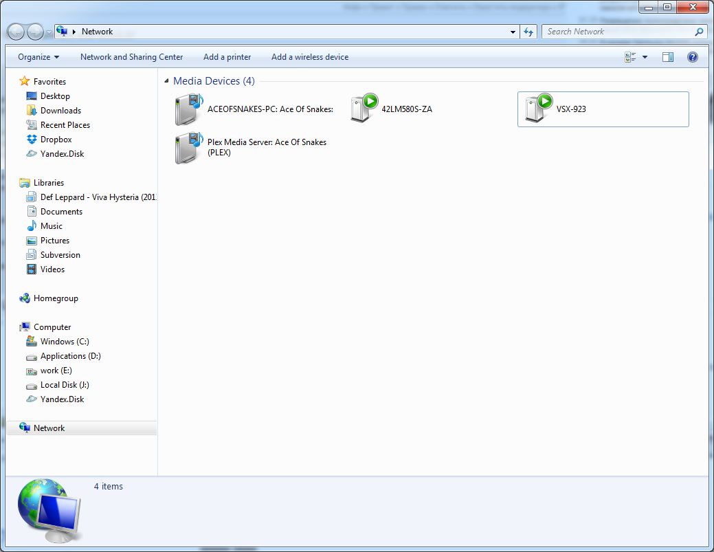Click the Plex Media Server name text
Viewport: 714px width, 552px height.
267,148
